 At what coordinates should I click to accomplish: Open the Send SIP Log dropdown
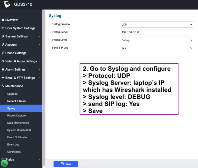157,48
